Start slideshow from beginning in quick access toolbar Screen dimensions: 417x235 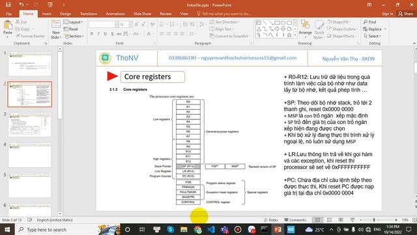click(50, 5)
